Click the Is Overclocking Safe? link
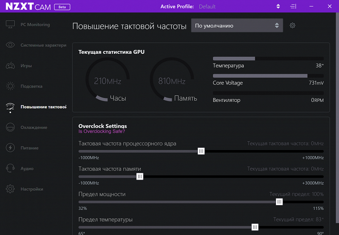The width and height of the screenshot is (339, 235). [102, 131]
